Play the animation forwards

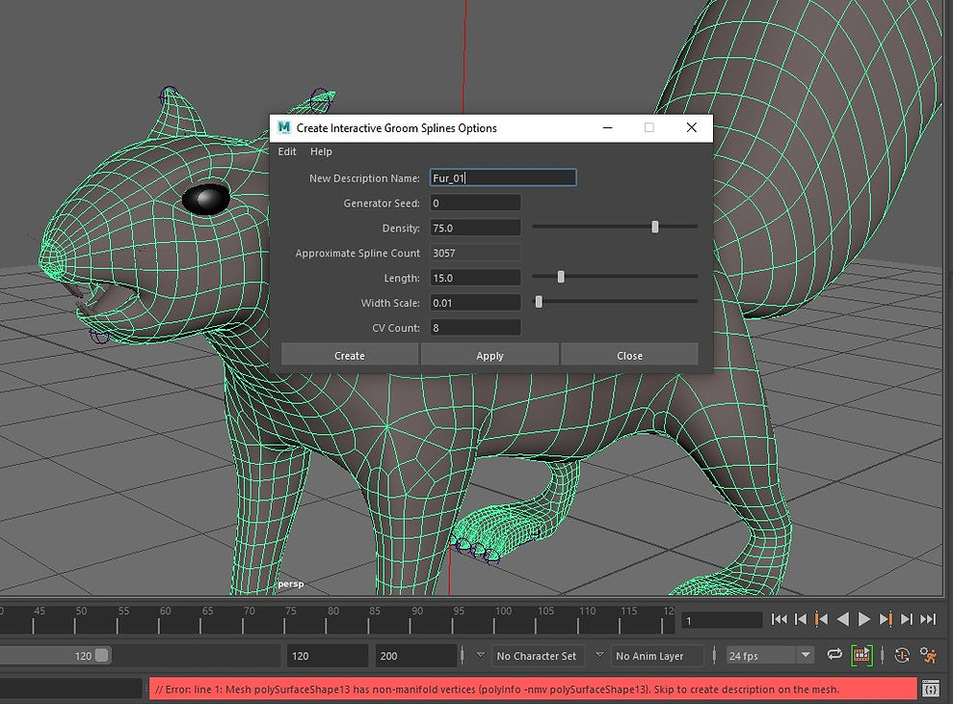(863, 619)
